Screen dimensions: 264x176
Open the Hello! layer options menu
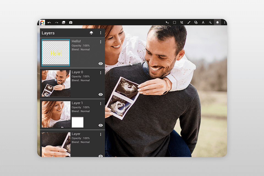[101, 42]
